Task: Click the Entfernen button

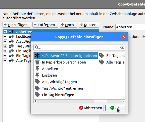Action: click(x=45, y=25)
